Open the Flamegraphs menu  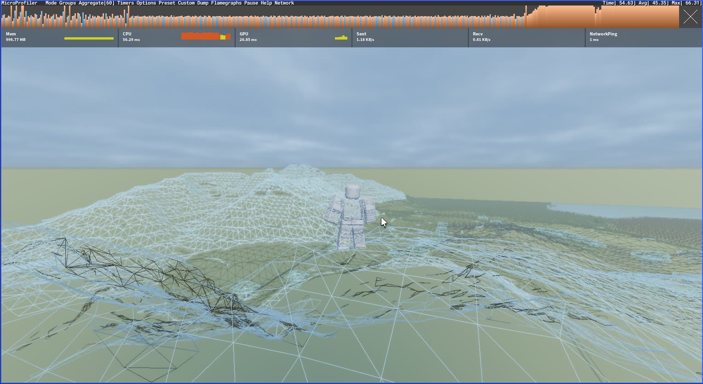click(226, 3)
